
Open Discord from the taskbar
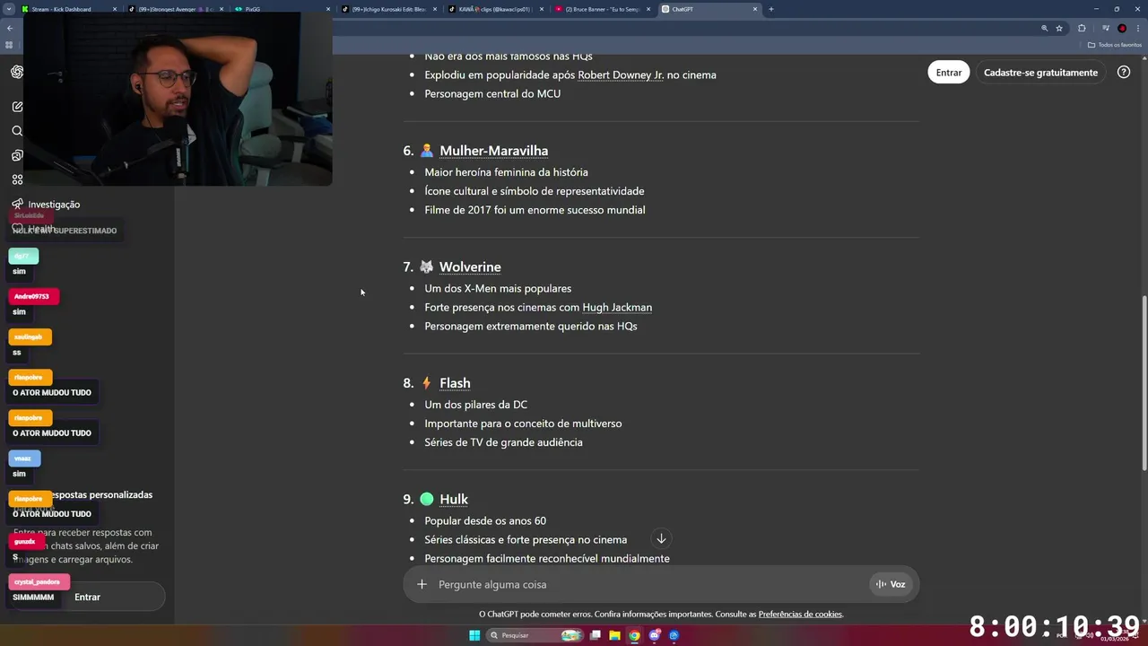coord(655,635)
